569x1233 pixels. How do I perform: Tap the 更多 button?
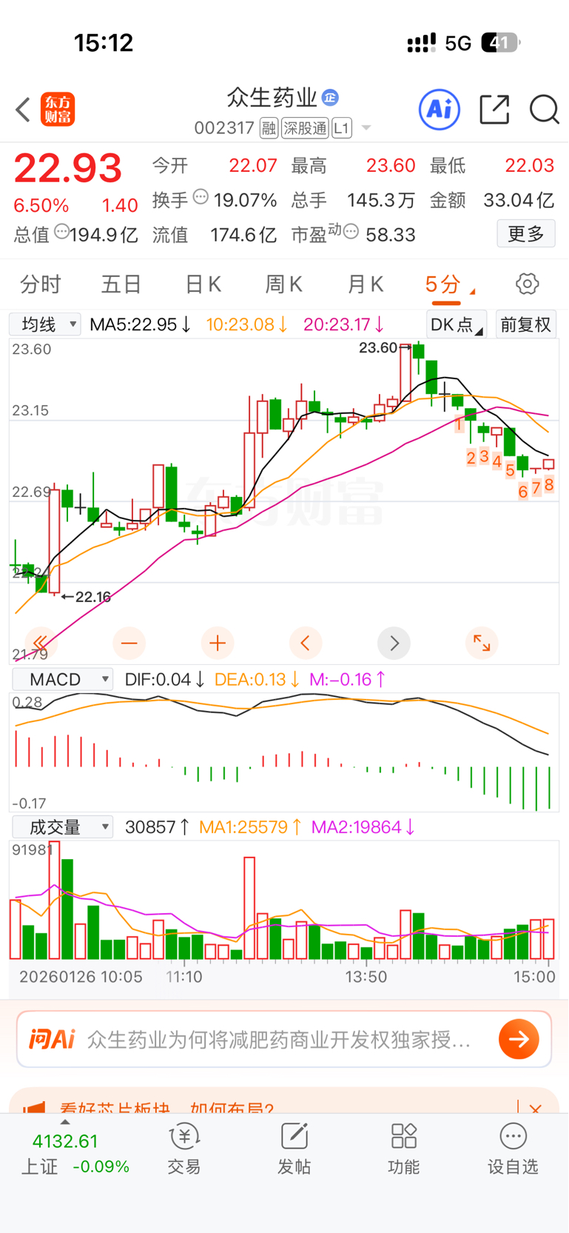(x=526, y=234)
